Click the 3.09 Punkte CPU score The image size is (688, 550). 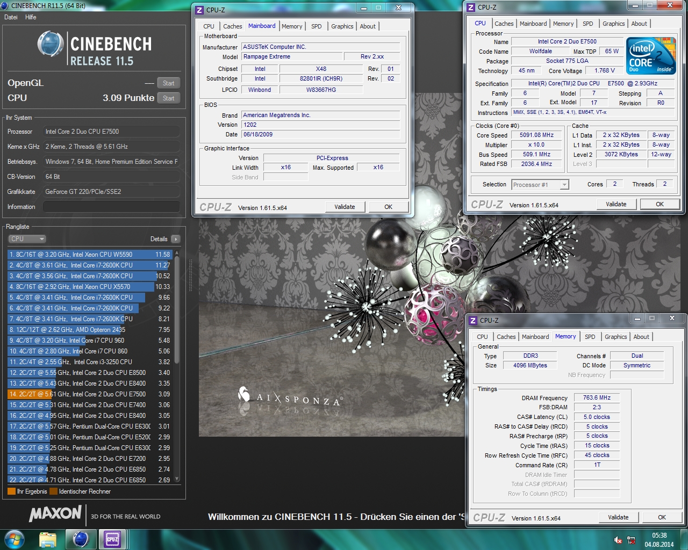click(128, 98)
